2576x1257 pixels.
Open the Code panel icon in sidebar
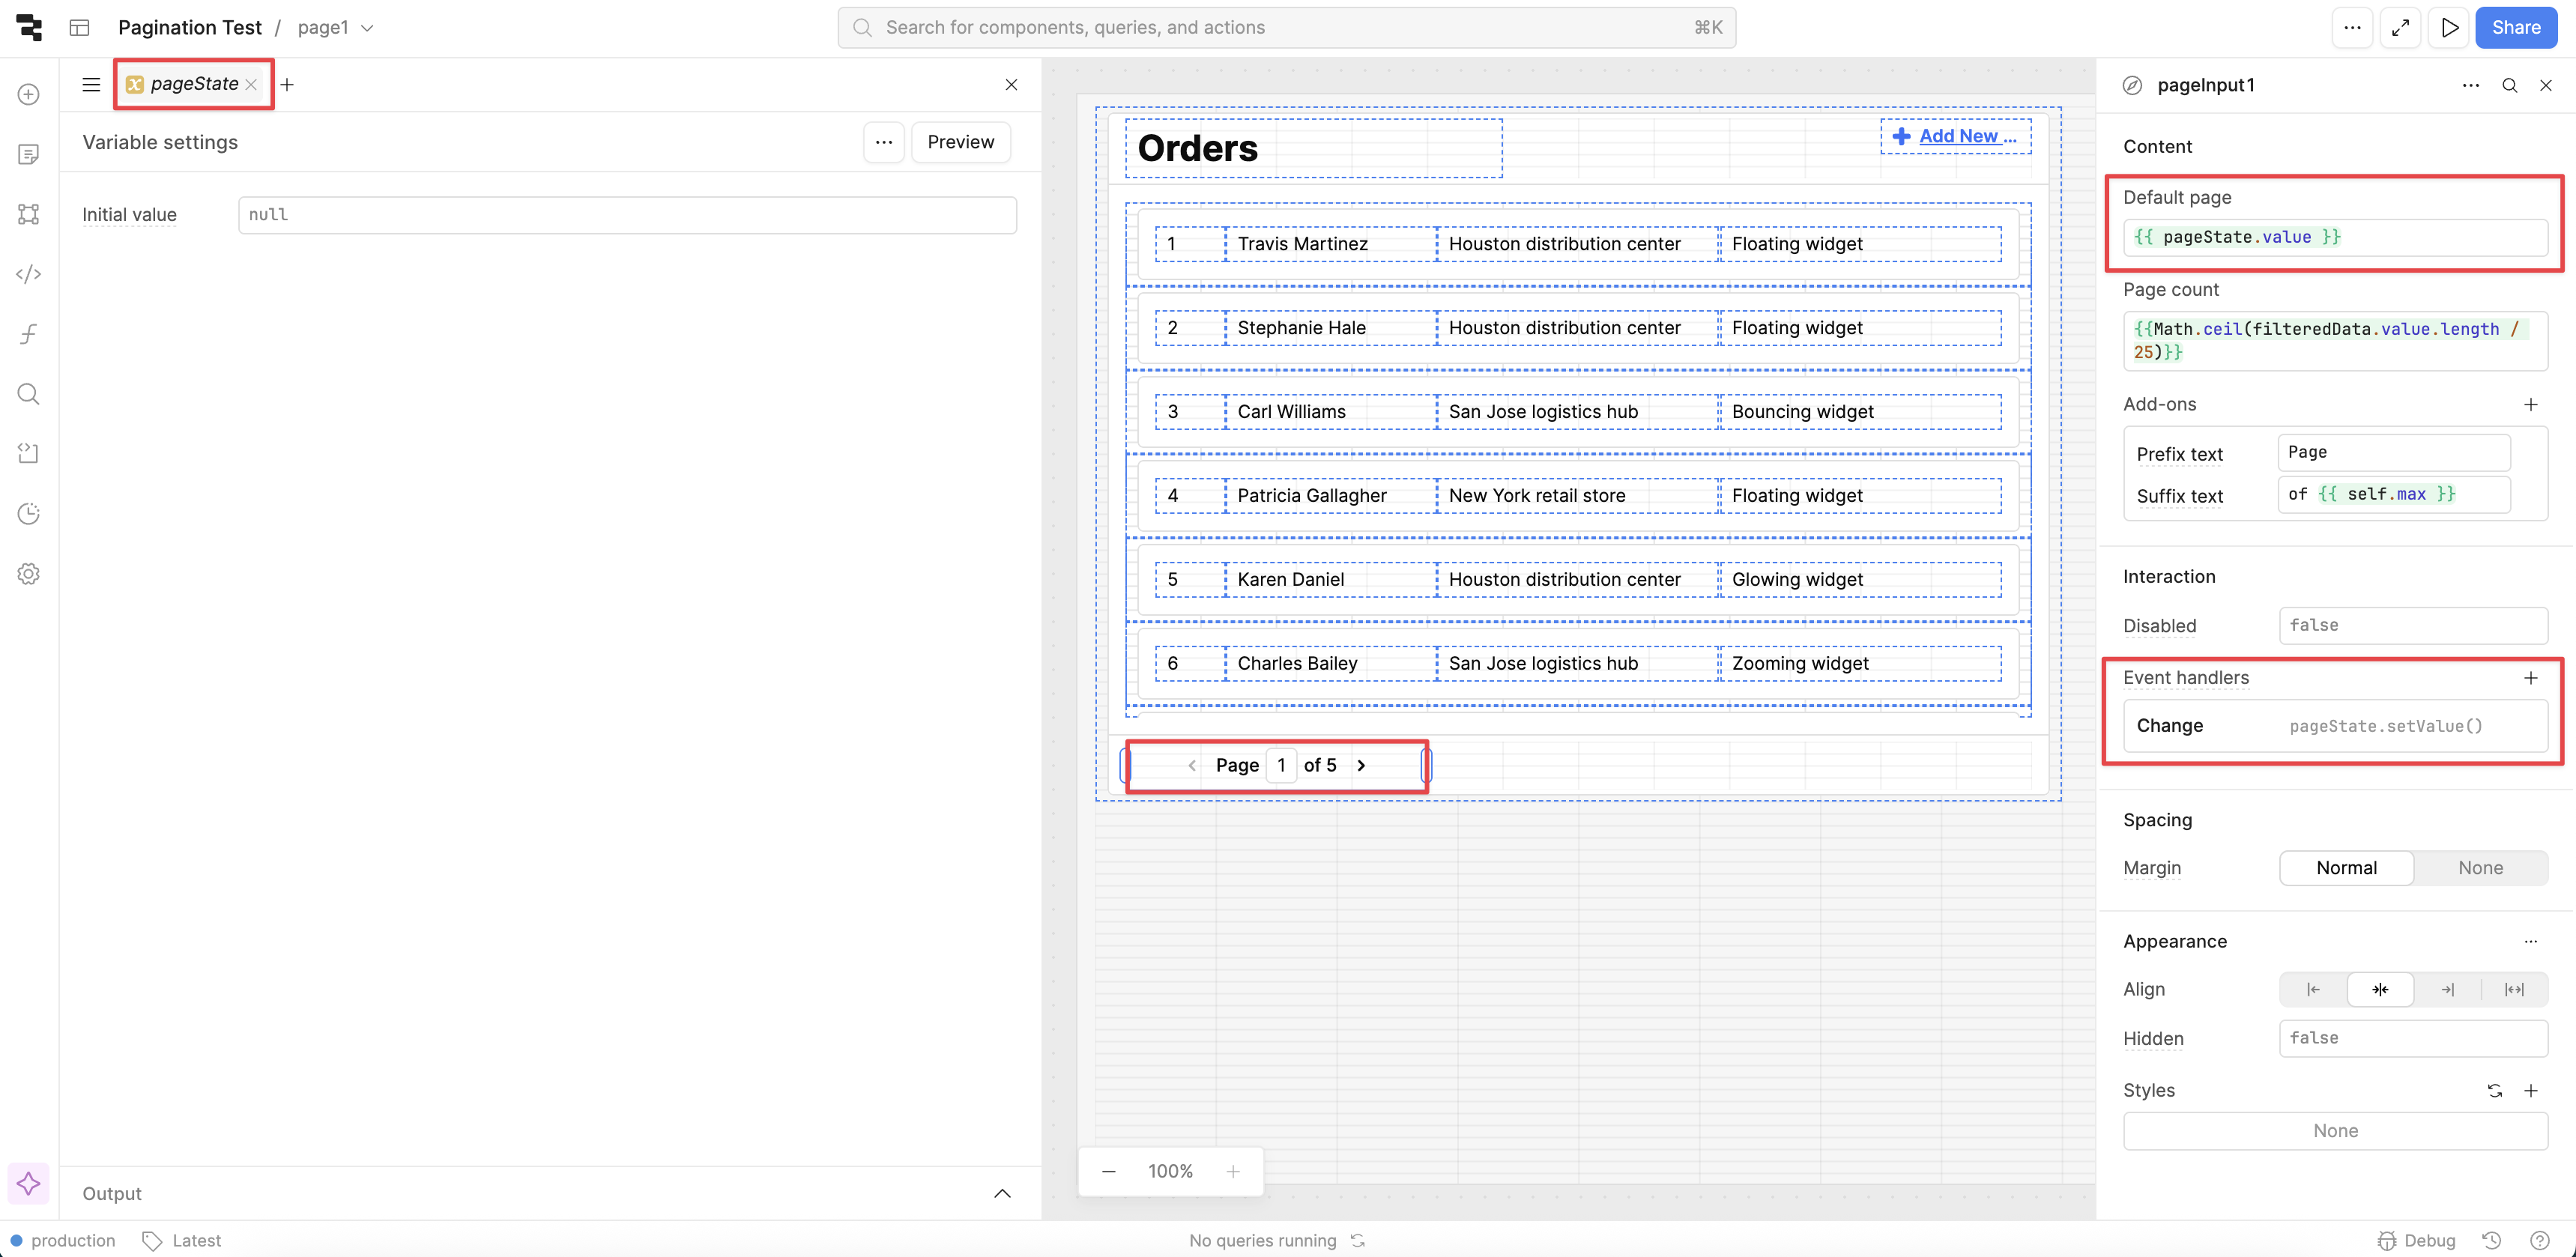pyautogui.click(x=28, y=274)
